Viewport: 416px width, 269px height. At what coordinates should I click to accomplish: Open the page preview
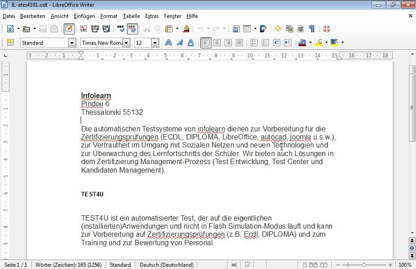click(x=106, y=29)
